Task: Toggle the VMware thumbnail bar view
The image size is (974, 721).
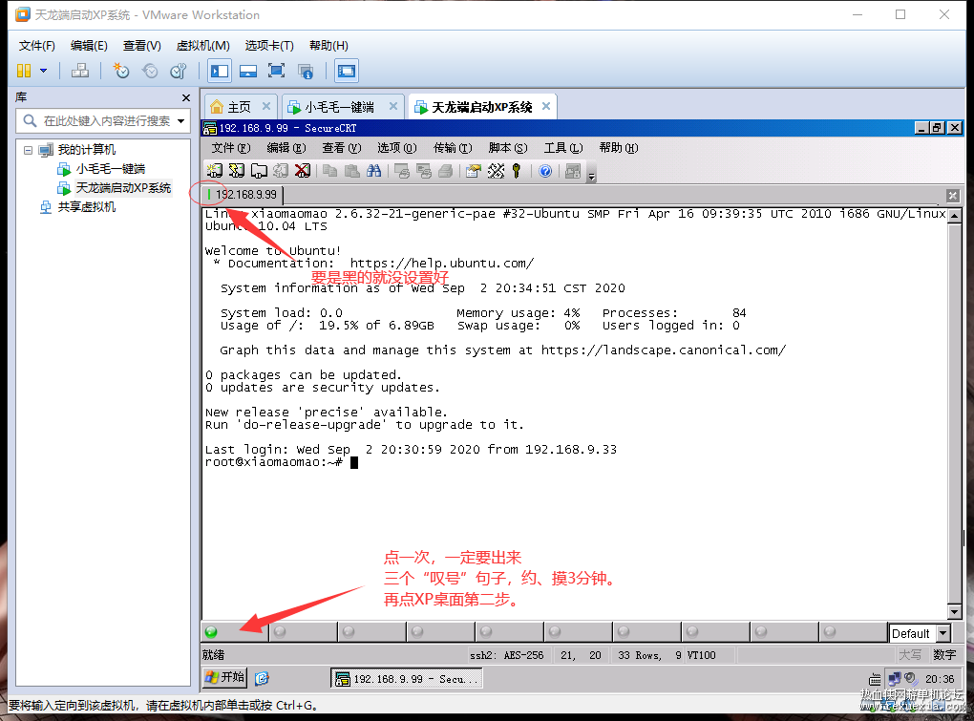Action: point(248,71)
